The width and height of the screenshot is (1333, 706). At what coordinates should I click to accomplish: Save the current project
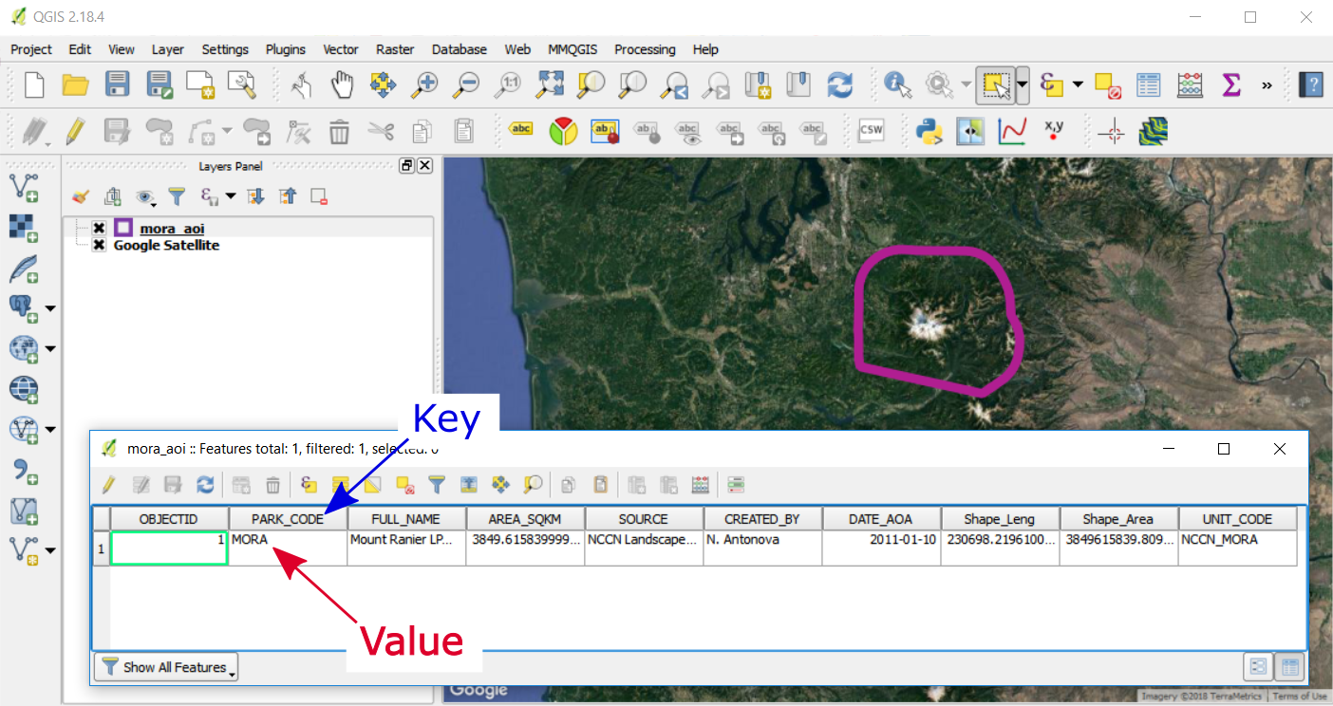tap(117, 84)
